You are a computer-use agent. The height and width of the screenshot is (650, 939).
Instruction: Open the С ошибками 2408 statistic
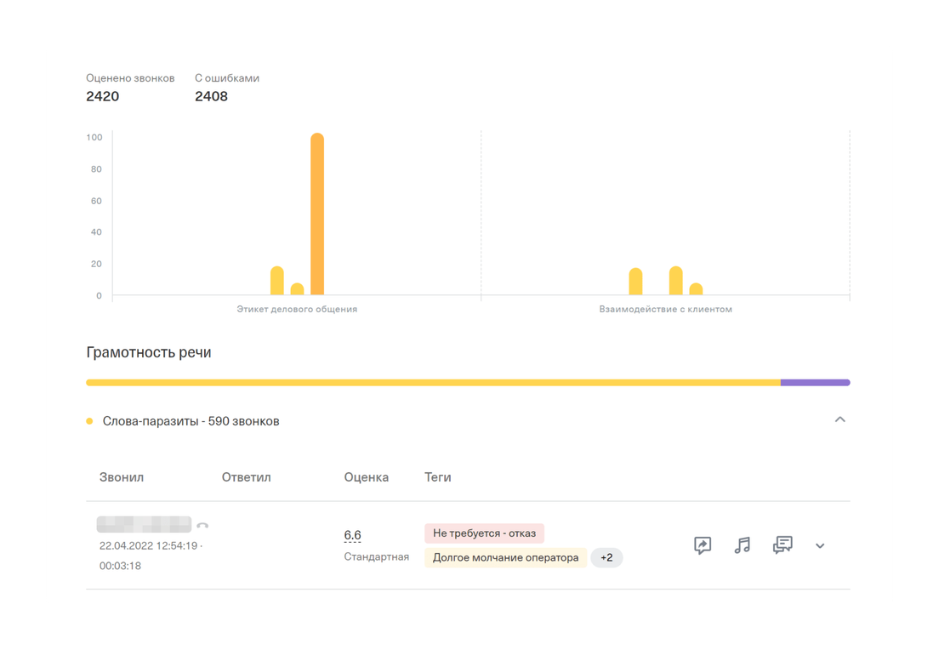211,96
